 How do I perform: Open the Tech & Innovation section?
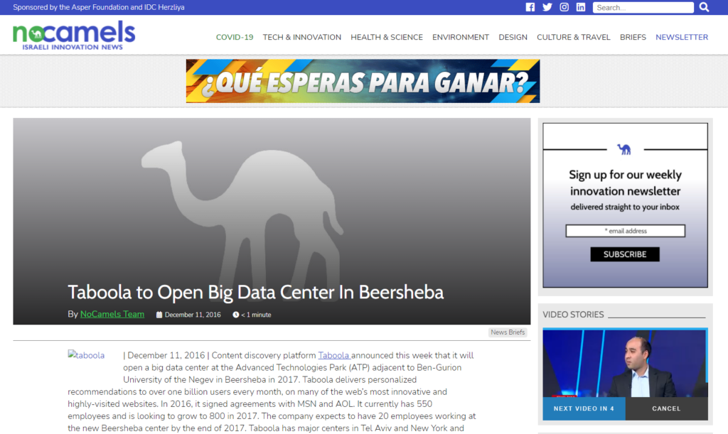pyautogui.click(x=301, y=37)
